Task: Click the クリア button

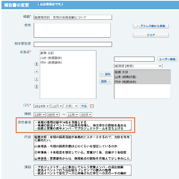Action: [151, 35]
